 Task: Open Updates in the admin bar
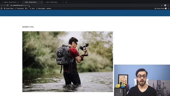pos(49,9)
